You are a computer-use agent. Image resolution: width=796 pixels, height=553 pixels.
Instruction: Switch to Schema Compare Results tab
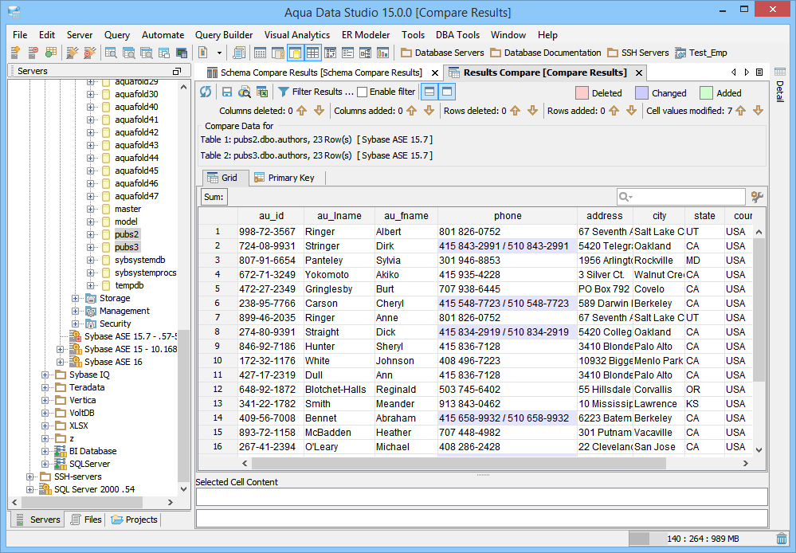(321, 73)
